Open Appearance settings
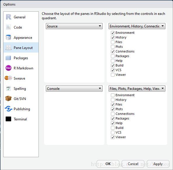 pyautogui.click(x=21, y=38)
